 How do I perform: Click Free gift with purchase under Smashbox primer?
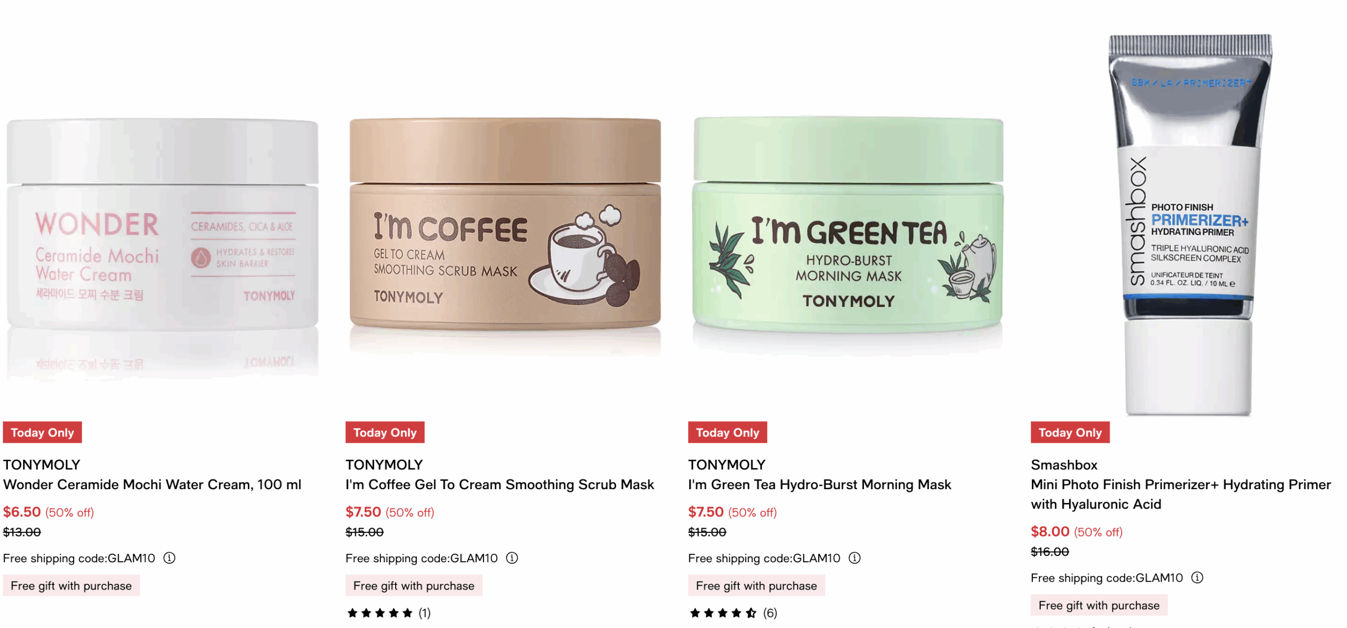tap(1099, 605)
